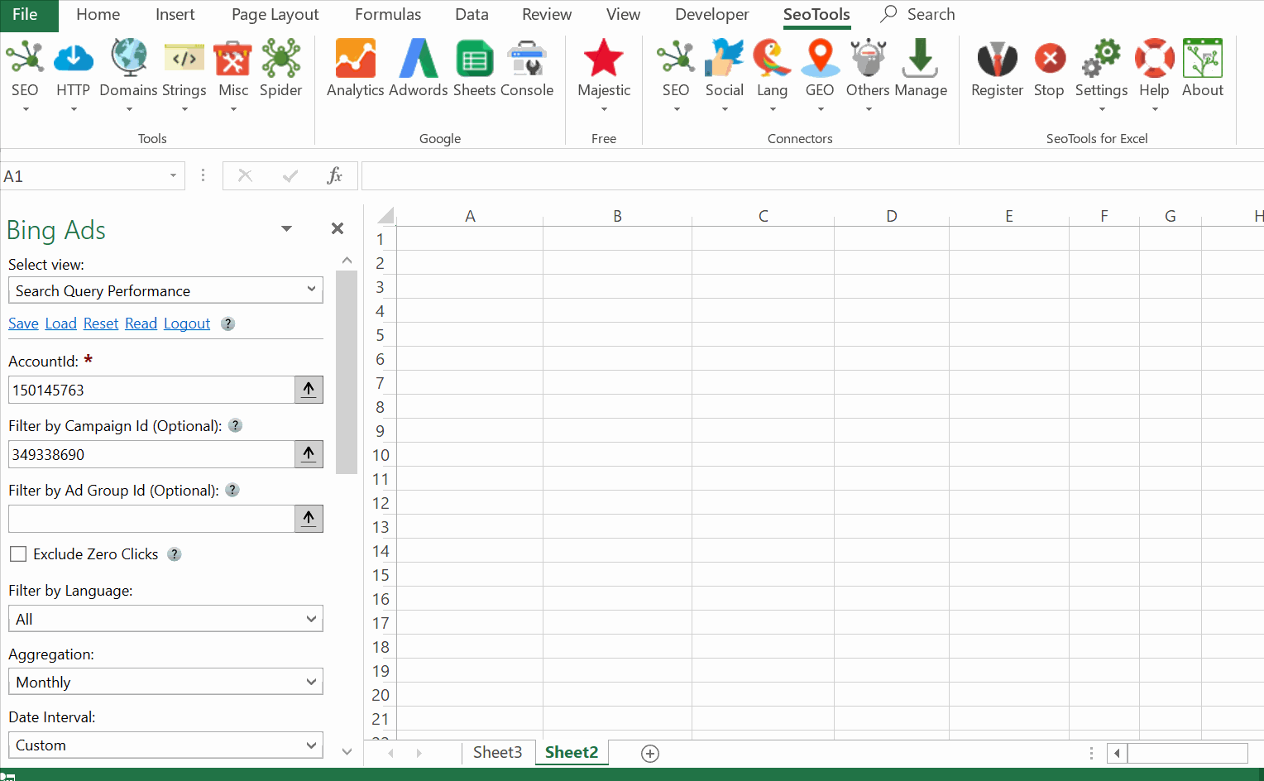Image resolution: width=1264 pixels, height=781 pixels.
Task: Open the Help lifebuoy icon
Action: point(1154,58)
